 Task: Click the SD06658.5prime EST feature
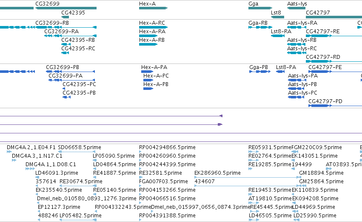(x=77, y=152)
